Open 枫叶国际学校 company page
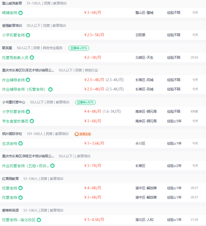 [x=12, y=134]
